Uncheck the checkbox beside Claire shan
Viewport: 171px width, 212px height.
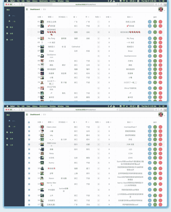click(29, 127)
